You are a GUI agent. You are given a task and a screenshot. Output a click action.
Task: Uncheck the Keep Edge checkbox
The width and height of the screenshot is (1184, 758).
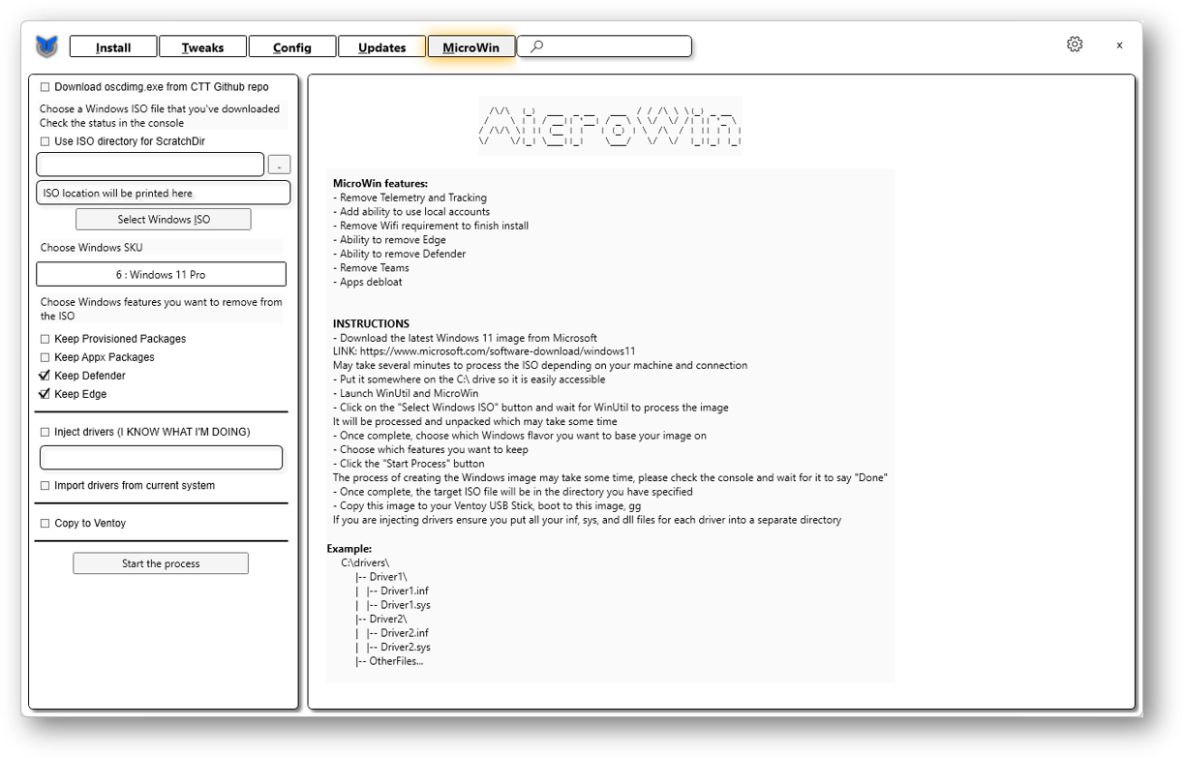(x=45, y=394)
